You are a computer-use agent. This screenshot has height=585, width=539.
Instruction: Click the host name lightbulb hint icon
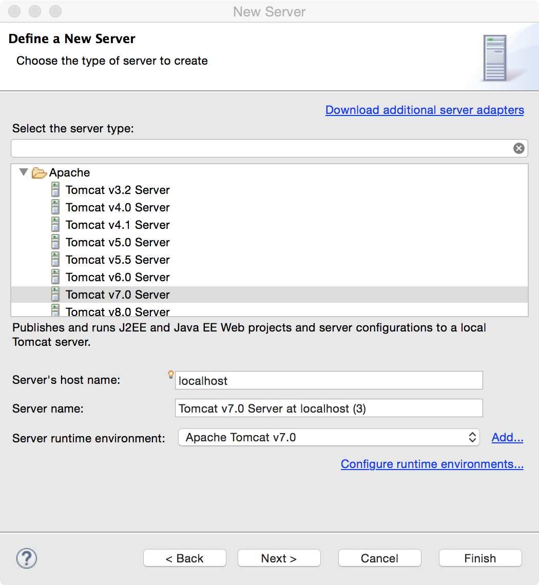click(x=170, y=375)
